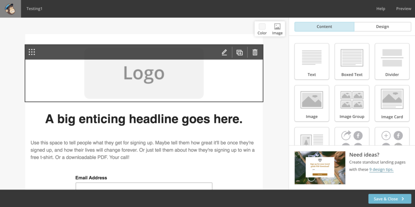Select the Divider content block
Viewport: 415px width, 207px height.
pos(392,61)
